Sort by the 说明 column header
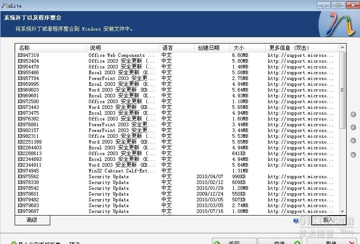The height and width of the screenshot is (244, 360). 122,48
